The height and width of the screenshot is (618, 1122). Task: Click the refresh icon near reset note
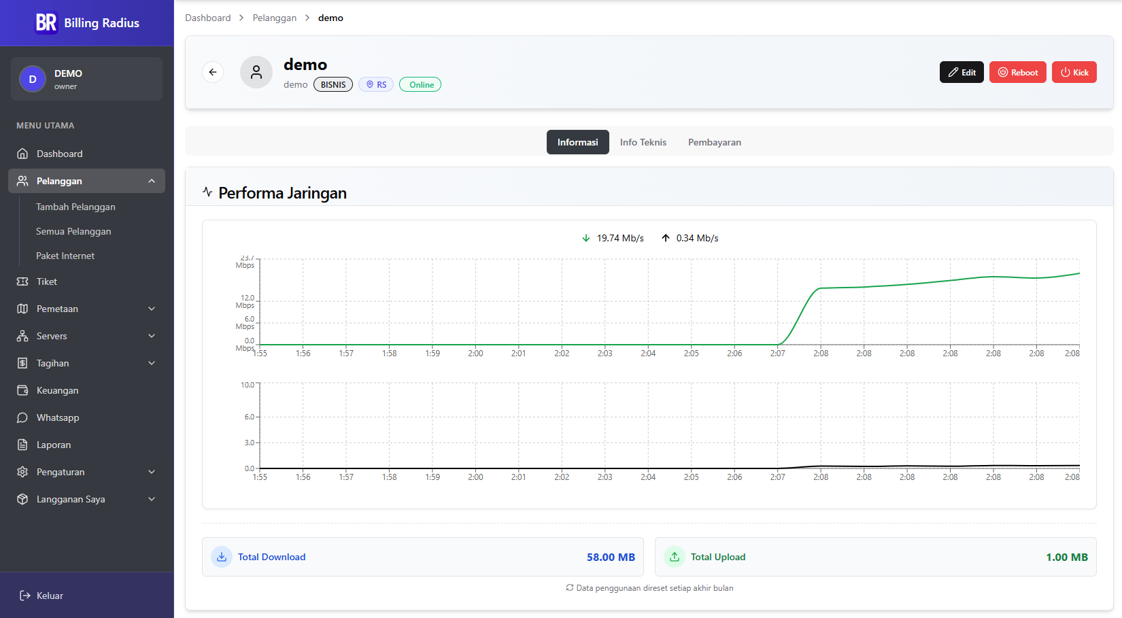pyautogui.click(x=570, y=588)
